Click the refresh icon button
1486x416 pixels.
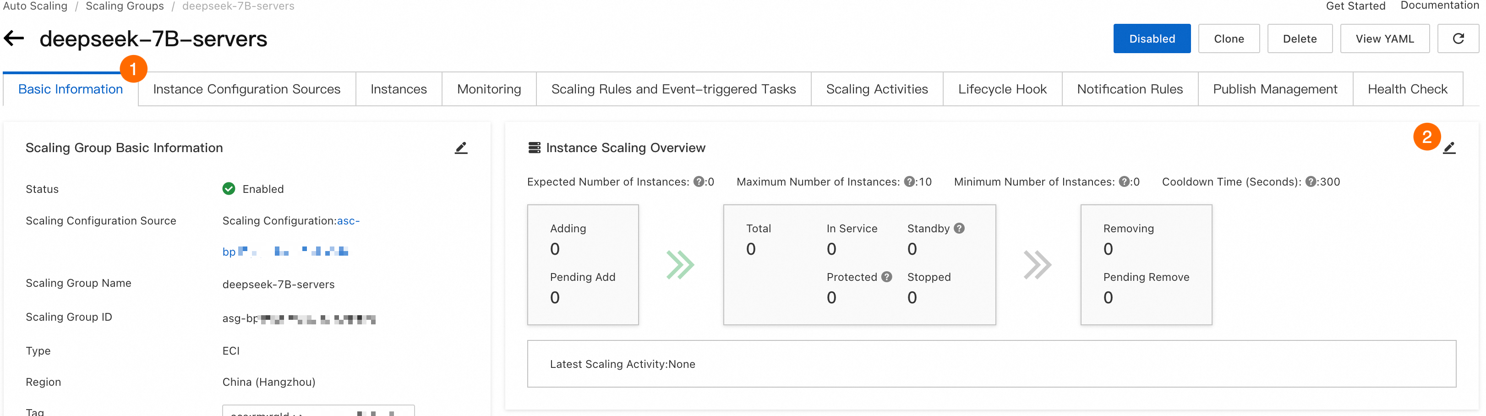coord(1458,38)
